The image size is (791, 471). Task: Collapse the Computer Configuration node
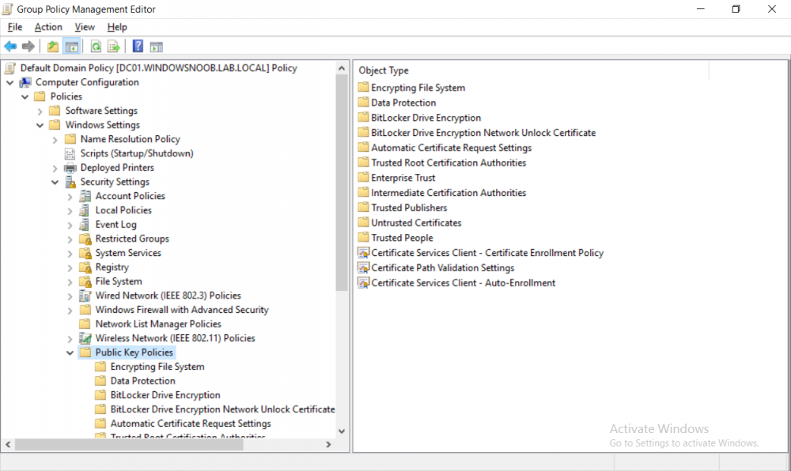[x=10, y=83]
